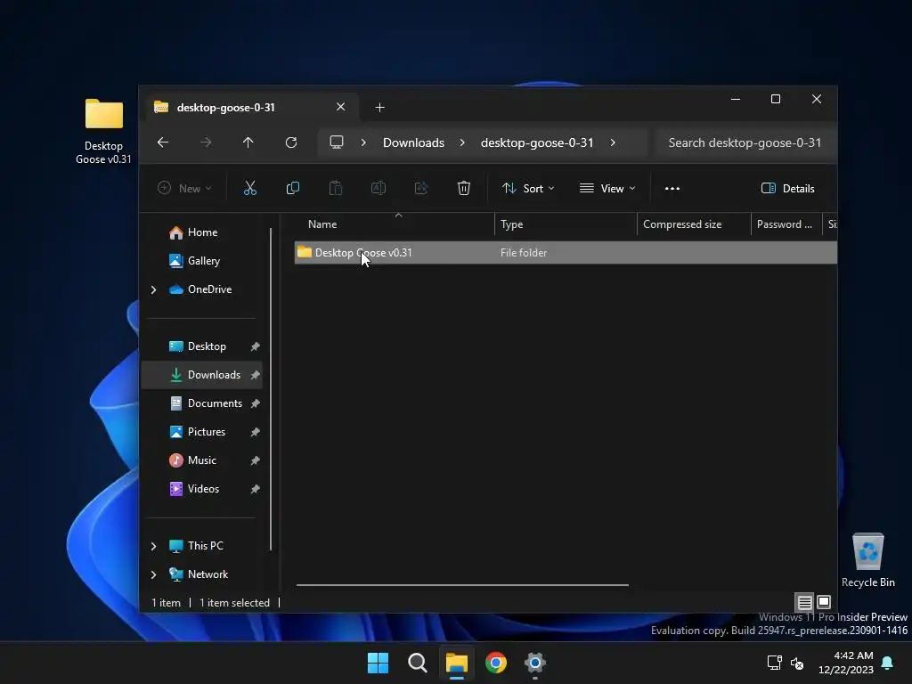Click chevron after Downloads in address bar
Image resolution: width=912 pixels, height=684 pixels.
point(462,142)
